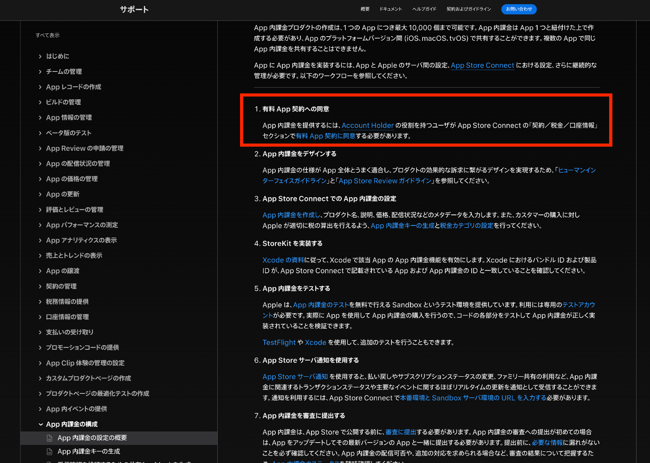Open the 本番環境と Sandbox サーバ環境の URL を入力する link
The image size is (650, 463).
click(473, 398)
